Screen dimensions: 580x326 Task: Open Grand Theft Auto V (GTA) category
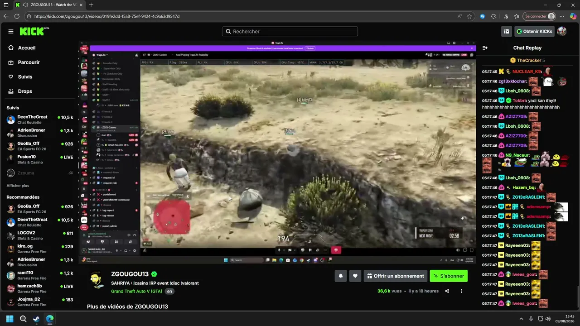(x=136, y=291)
